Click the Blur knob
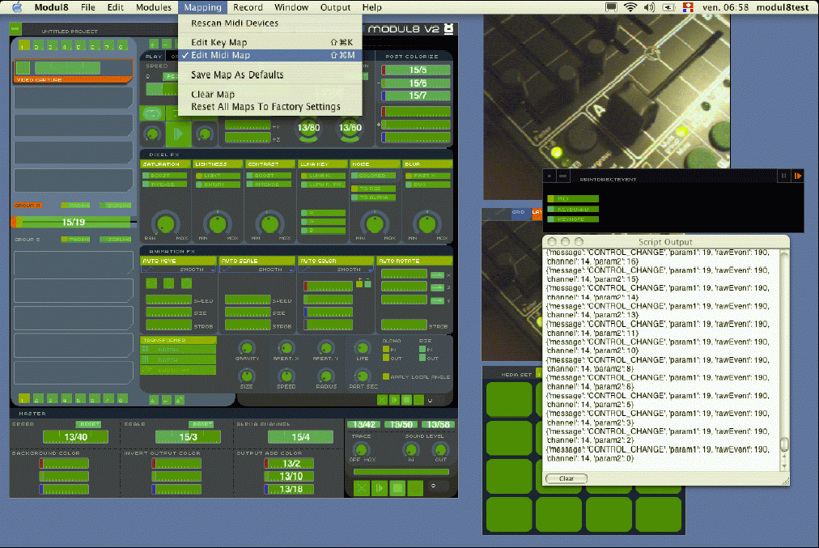Image resolution: width=819 pixels, height=548 pixels. [x=427, y=223]
